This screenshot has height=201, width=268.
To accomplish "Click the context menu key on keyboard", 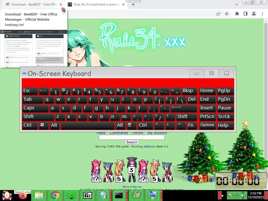I will [131, 125].
